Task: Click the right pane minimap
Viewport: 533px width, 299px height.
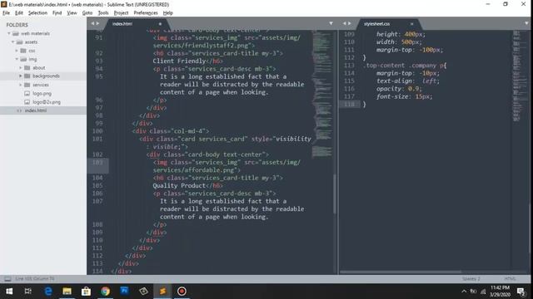Action: [516, 76]
